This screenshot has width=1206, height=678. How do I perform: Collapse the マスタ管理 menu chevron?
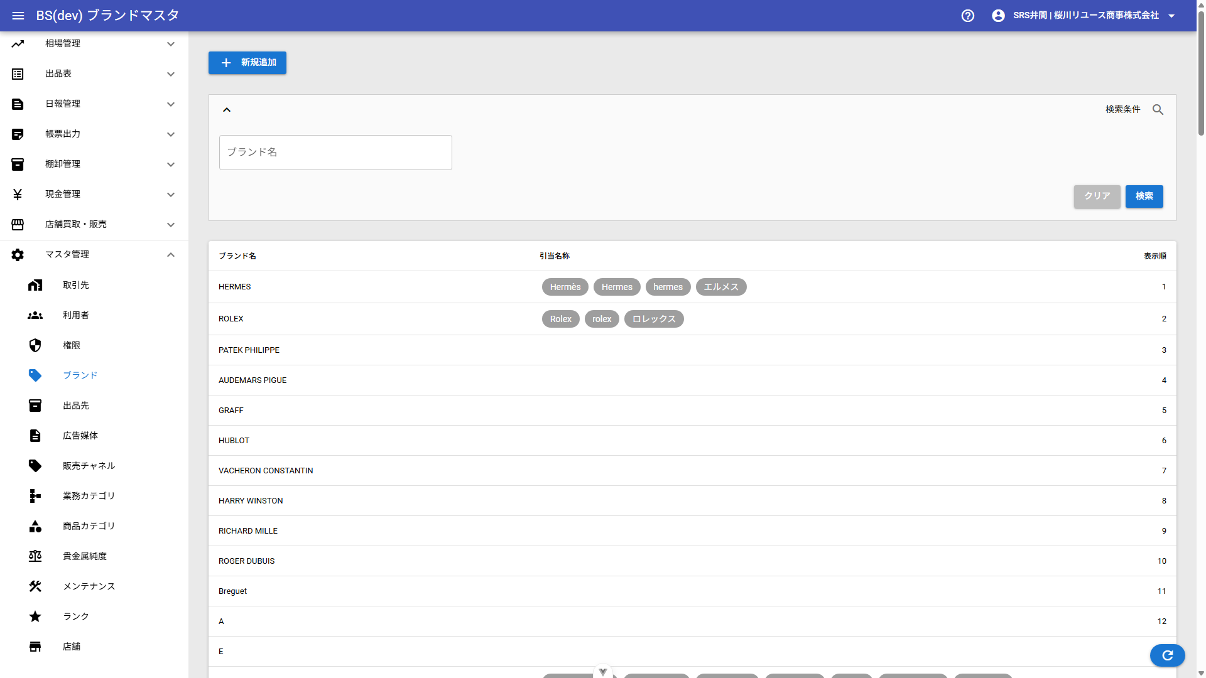pyautogui.click(x=171, y=255)
